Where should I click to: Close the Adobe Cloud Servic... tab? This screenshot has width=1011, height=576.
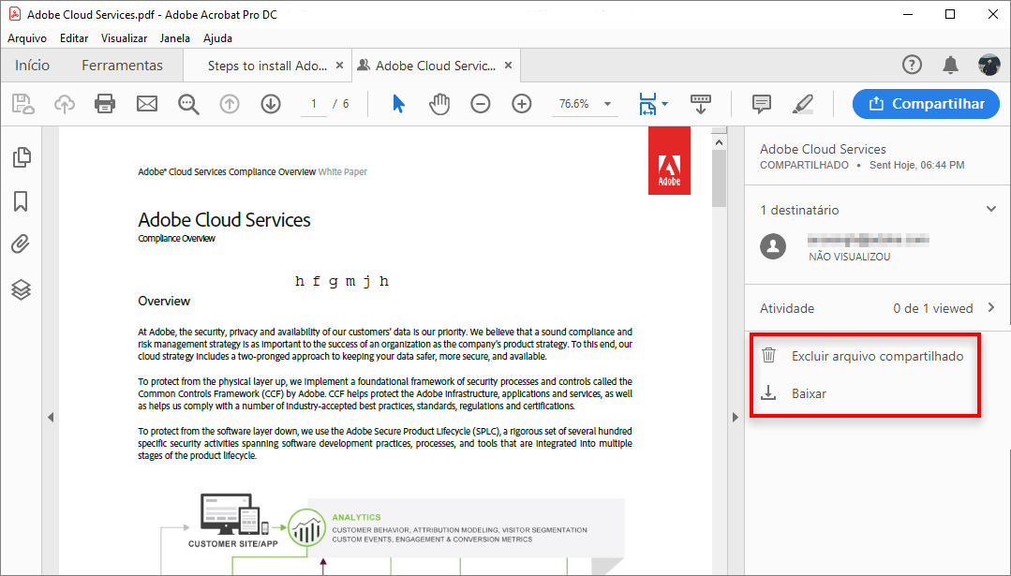508,65
